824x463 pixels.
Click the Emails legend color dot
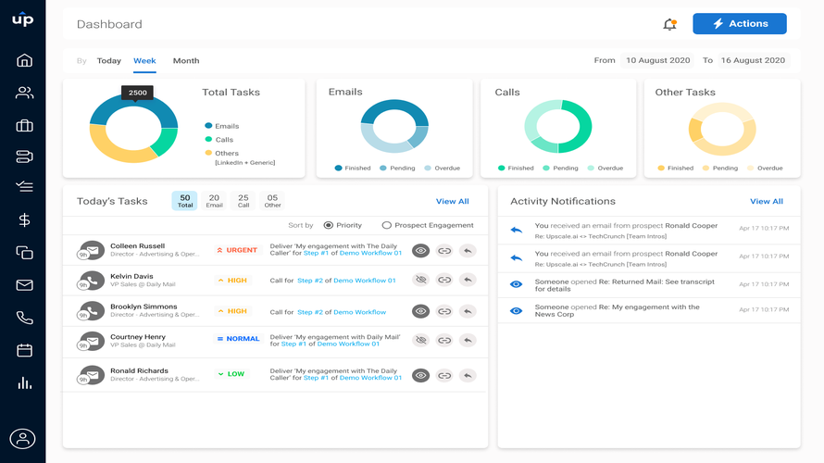click(208, 126)
